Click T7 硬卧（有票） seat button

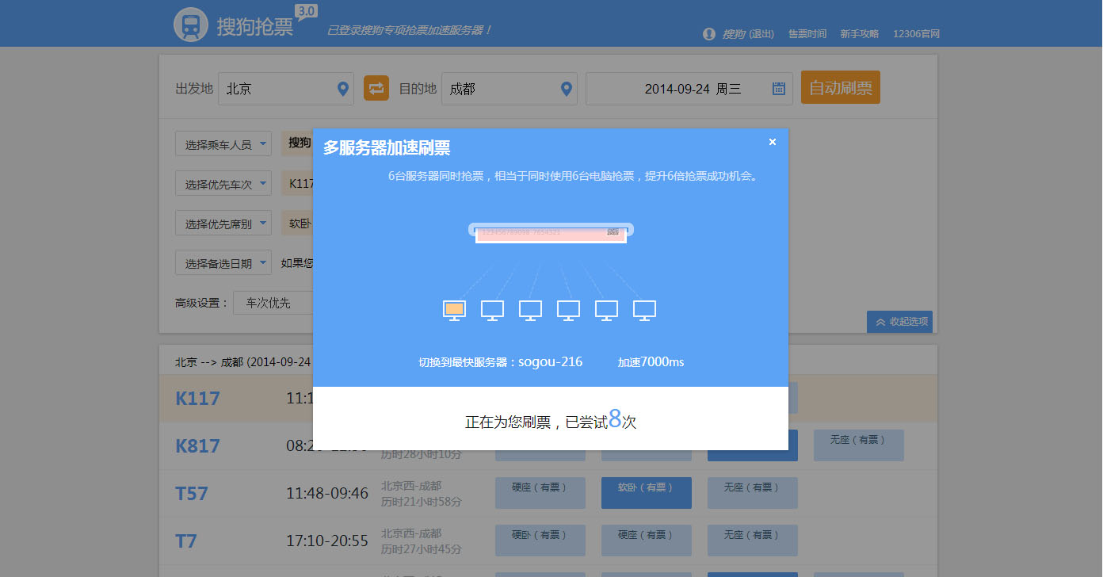click(540, 541)
